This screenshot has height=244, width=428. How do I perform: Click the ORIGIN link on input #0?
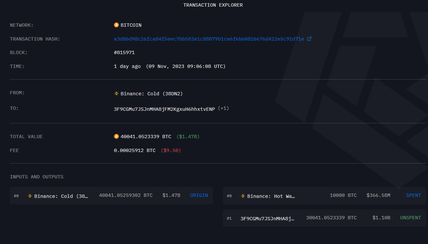199,195
